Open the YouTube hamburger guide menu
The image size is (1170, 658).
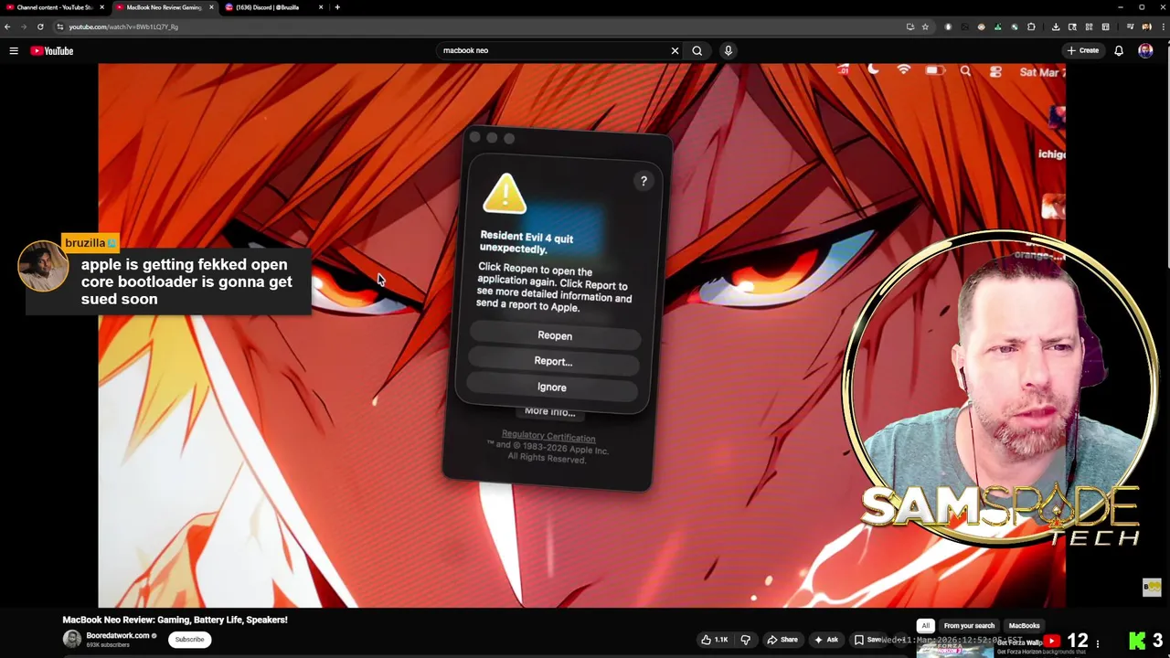coord(14,51)
